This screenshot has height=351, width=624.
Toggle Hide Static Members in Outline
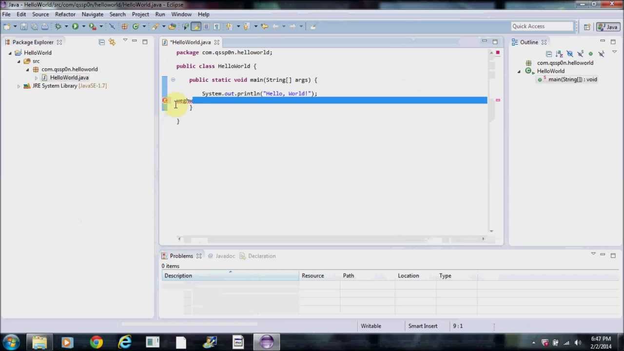point(580,54)
